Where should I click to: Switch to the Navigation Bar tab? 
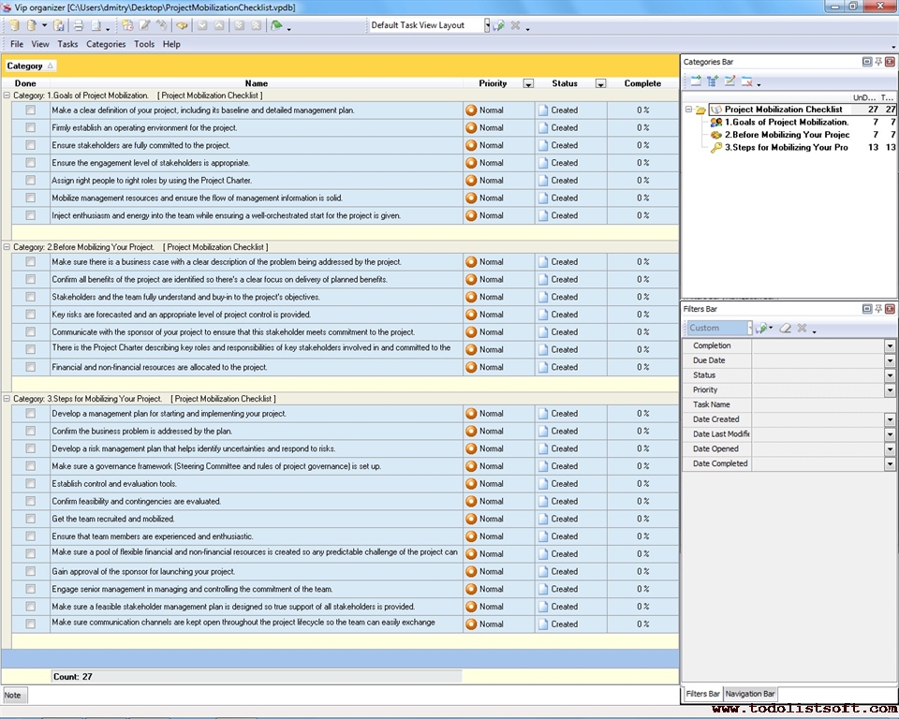(x=750, y=694)
